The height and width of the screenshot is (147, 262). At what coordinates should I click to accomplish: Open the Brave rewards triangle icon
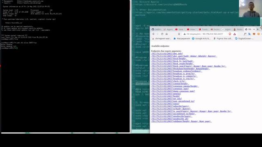(235, 34)
